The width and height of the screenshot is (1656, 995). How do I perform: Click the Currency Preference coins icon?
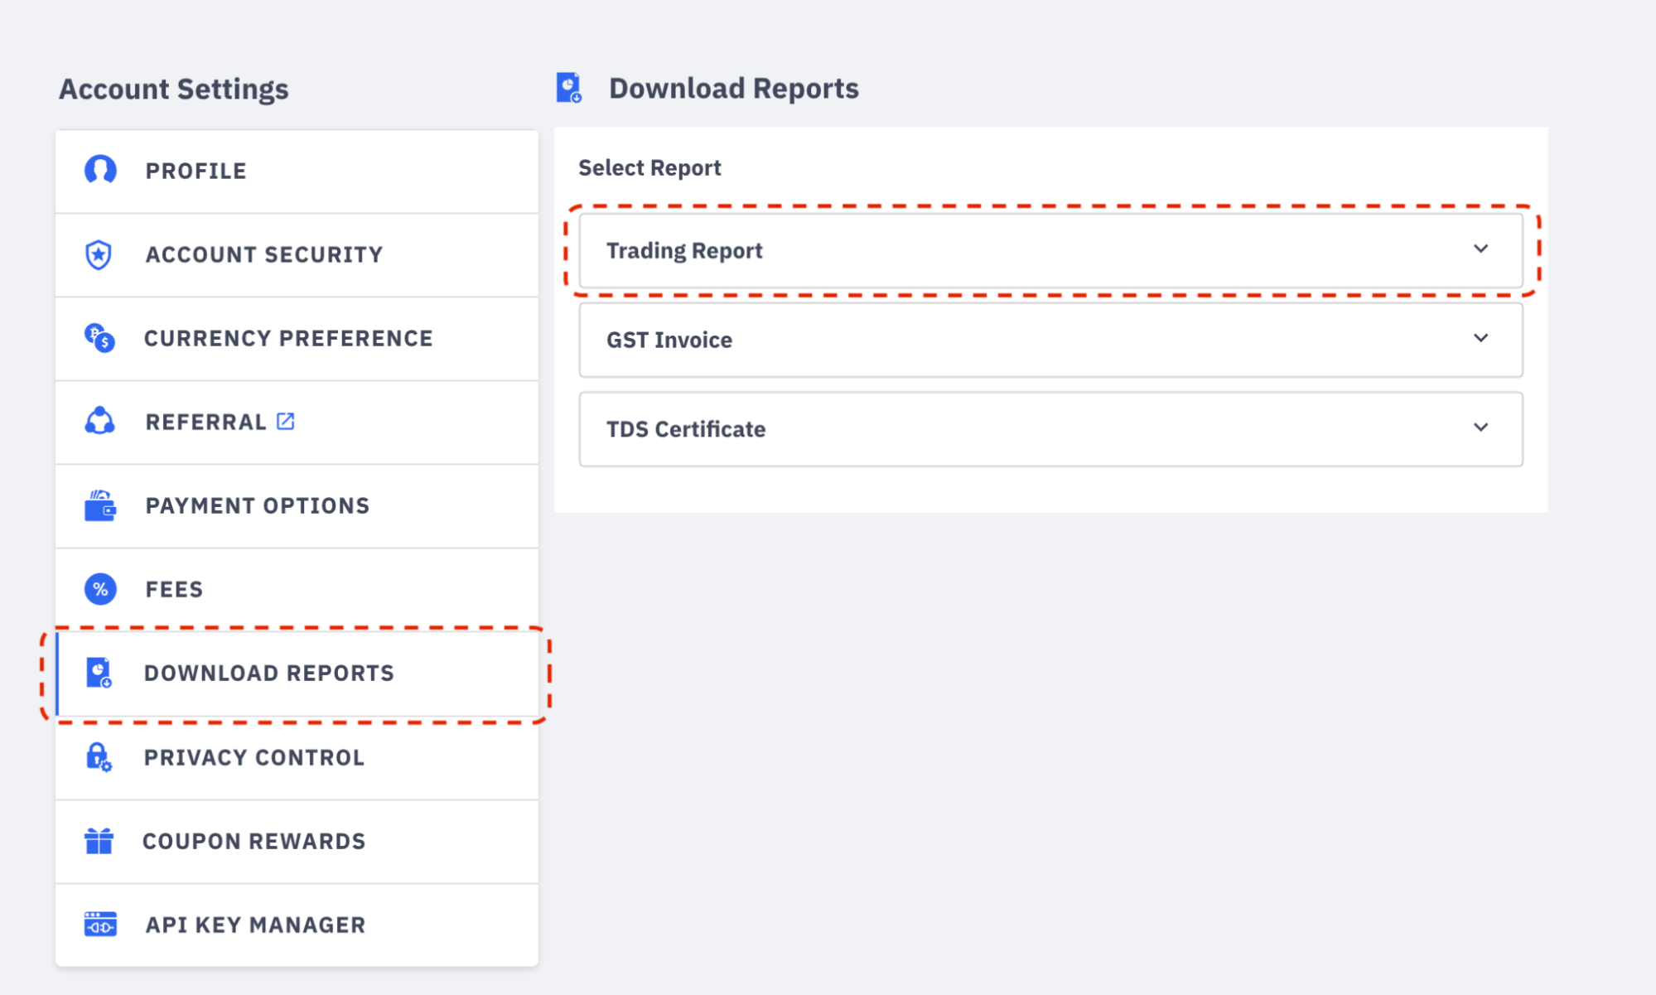[x=99, y=338]
